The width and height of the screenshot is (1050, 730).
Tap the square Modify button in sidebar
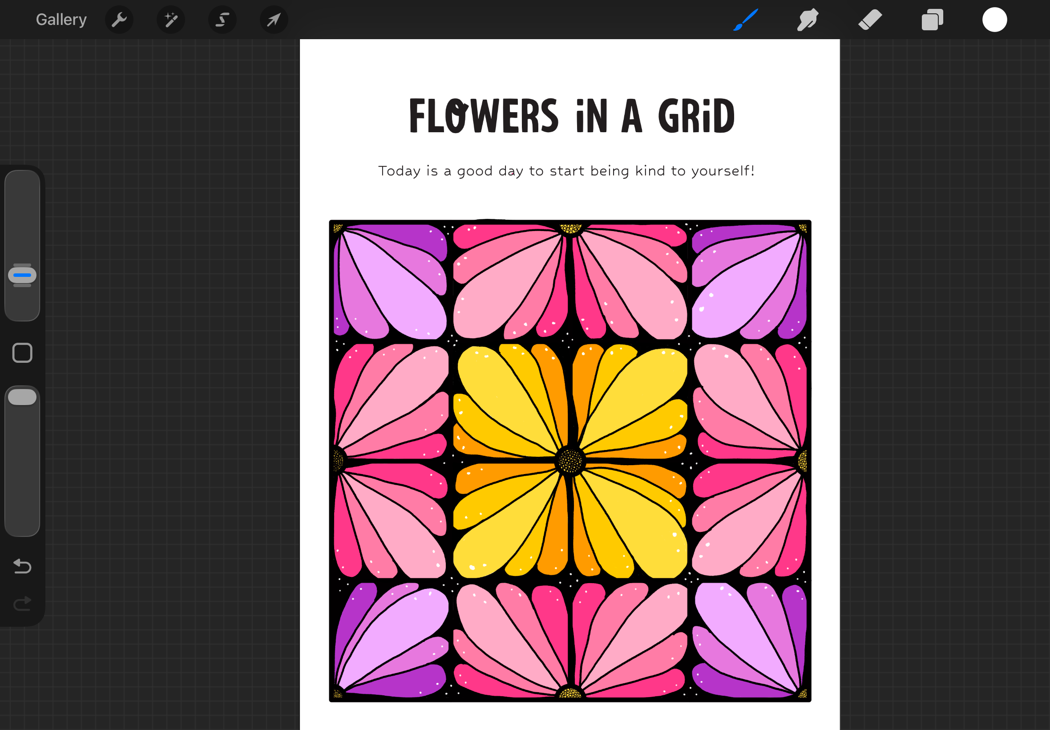click(22, 353)
